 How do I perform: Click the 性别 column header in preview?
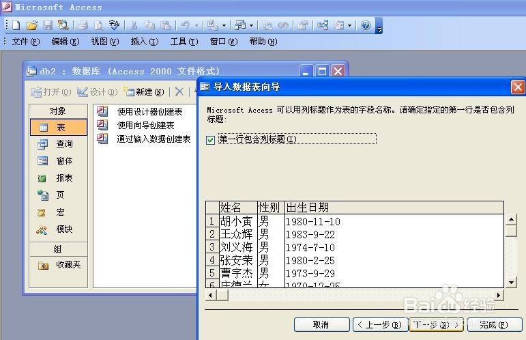click(271, 208)
